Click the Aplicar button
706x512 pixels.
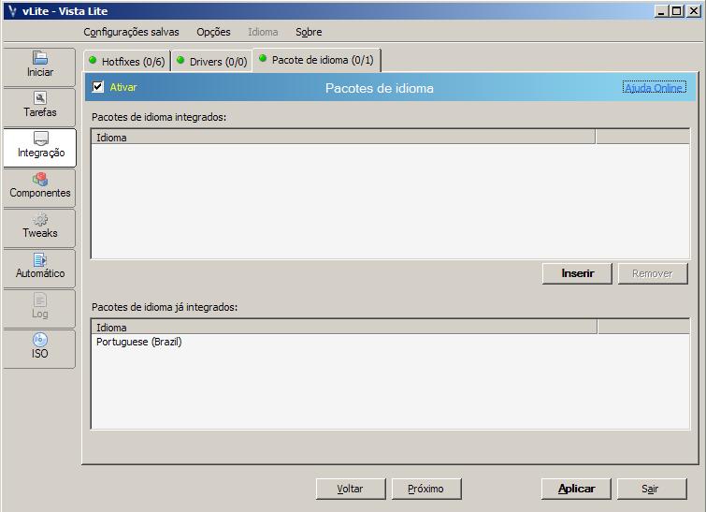[x=576, y=489]
